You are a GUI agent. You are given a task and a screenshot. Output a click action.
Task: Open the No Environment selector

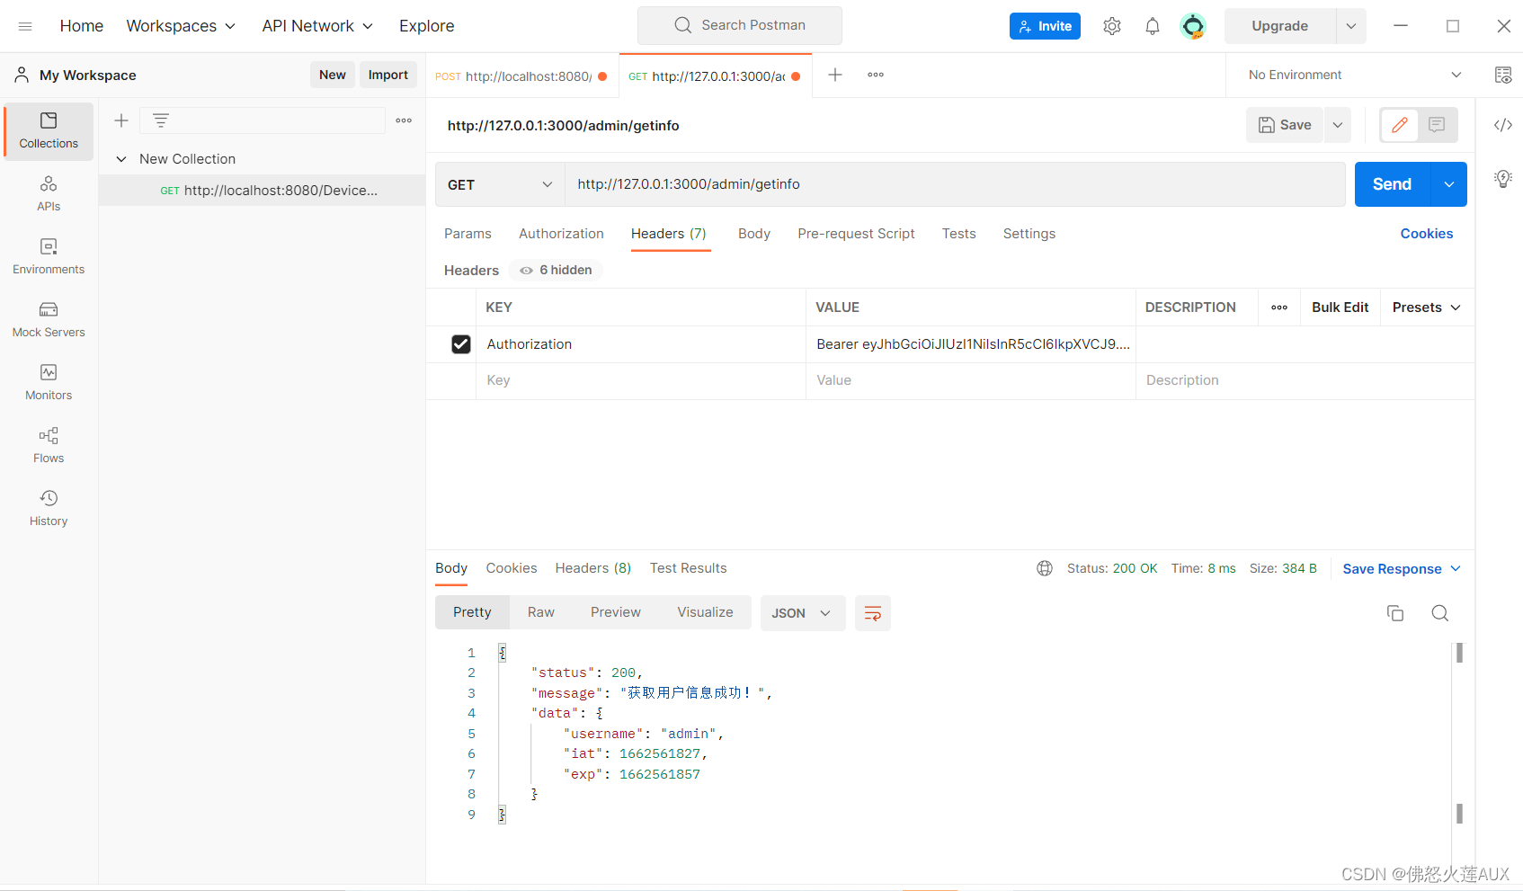[x=1355, y=75]
